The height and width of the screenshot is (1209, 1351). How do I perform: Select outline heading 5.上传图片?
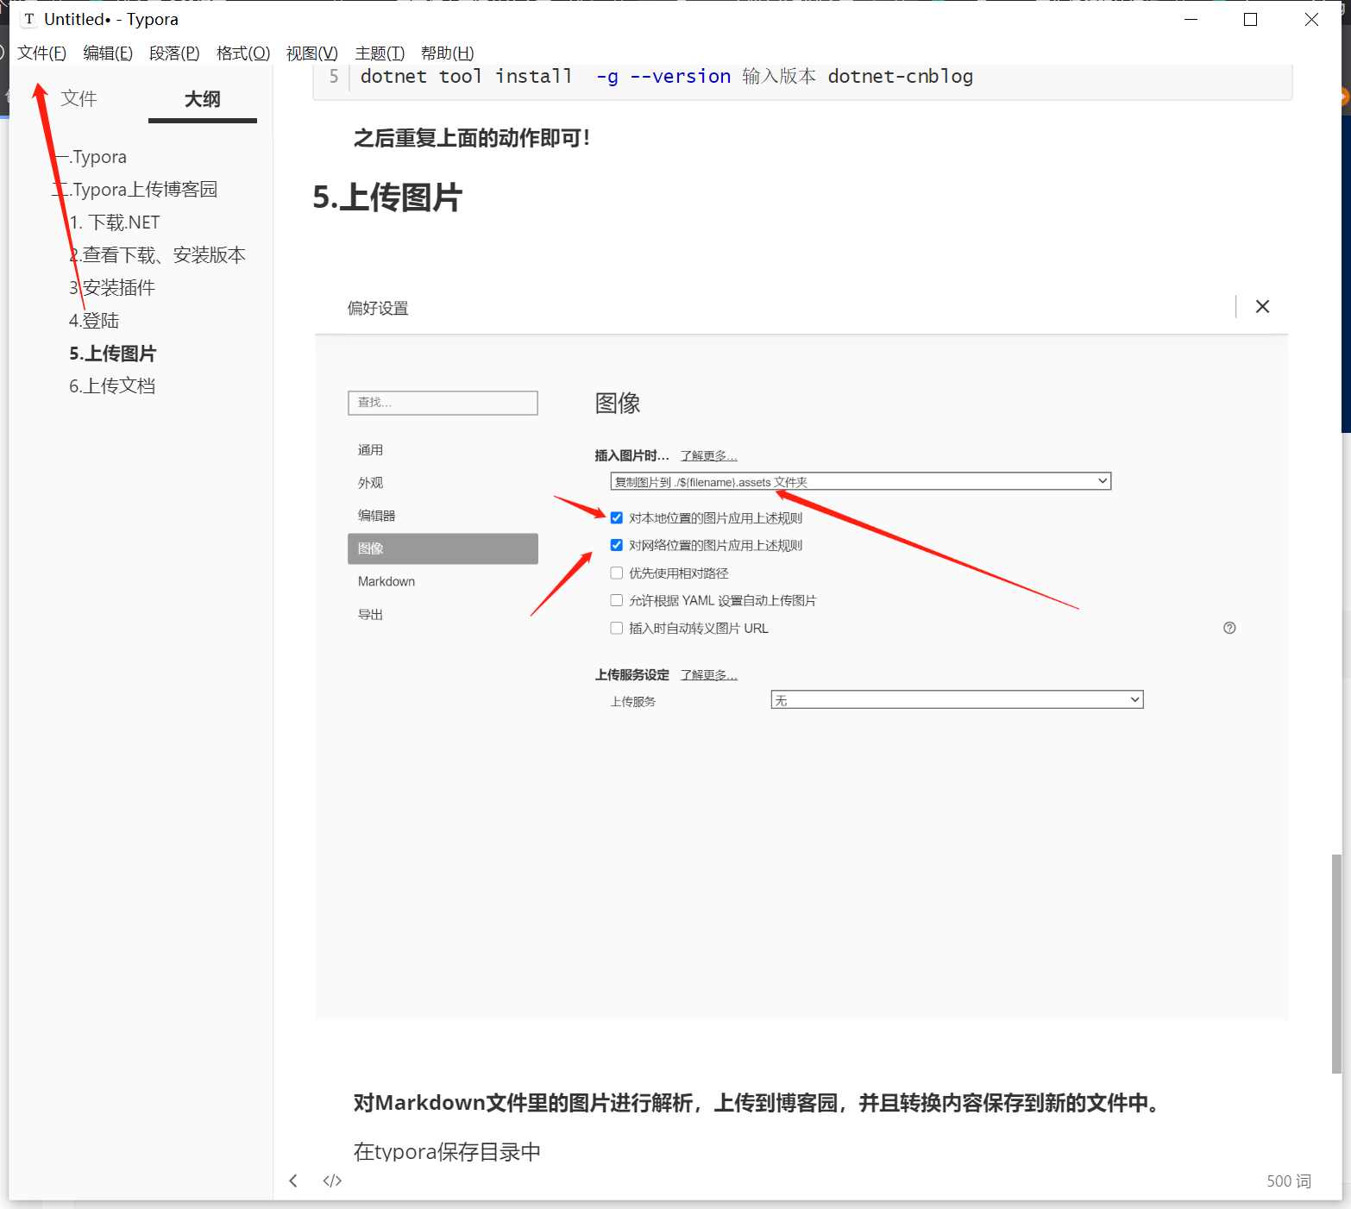pyautogui.click(x=113, y=354)
